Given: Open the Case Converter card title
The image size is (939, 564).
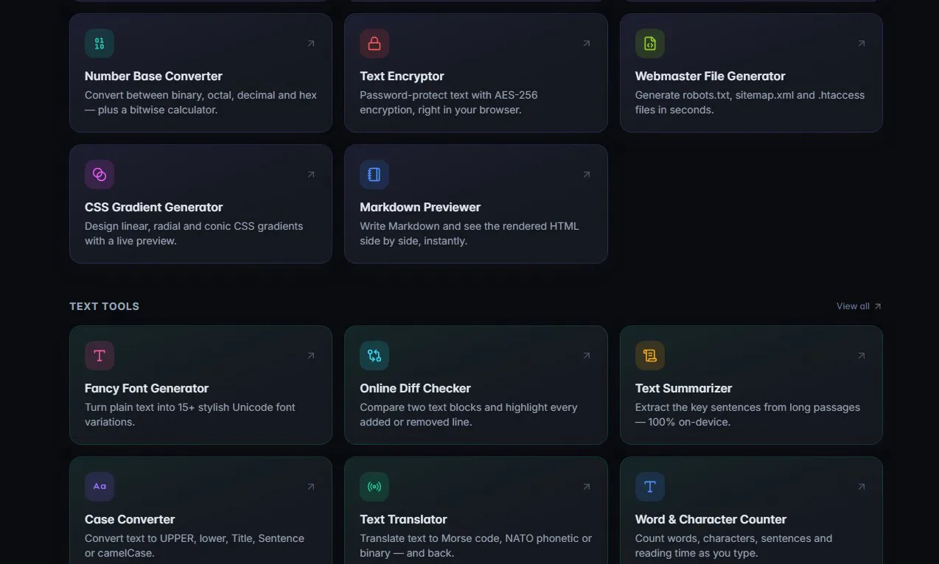Looking at the screenshot, I should [130, 519].
